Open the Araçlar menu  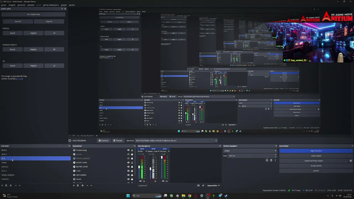[64, 5]
